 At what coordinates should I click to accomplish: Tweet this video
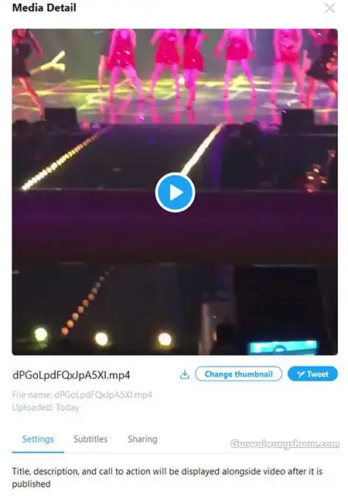click(x=312, y=374)
